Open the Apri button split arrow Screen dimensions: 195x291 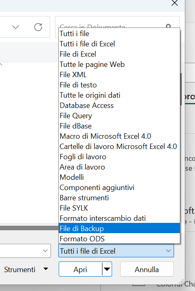[x=107, y=269]
